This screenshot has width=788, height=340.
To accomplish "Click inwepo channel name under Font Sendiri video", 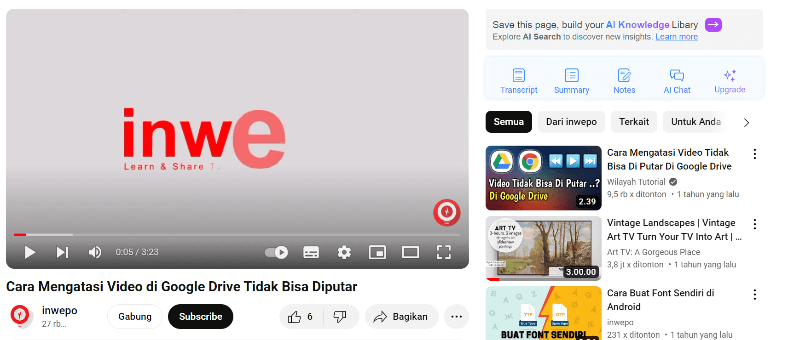I will click(x=620, y=323).
